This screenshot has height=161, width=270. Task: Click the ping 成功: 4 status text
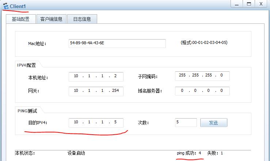coord(189,153)
